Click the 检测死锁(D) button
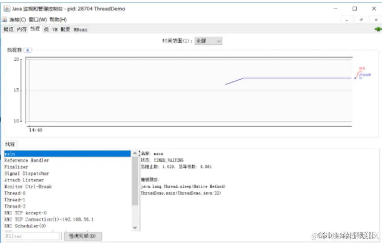382x243 pixels. click(83, 236)
